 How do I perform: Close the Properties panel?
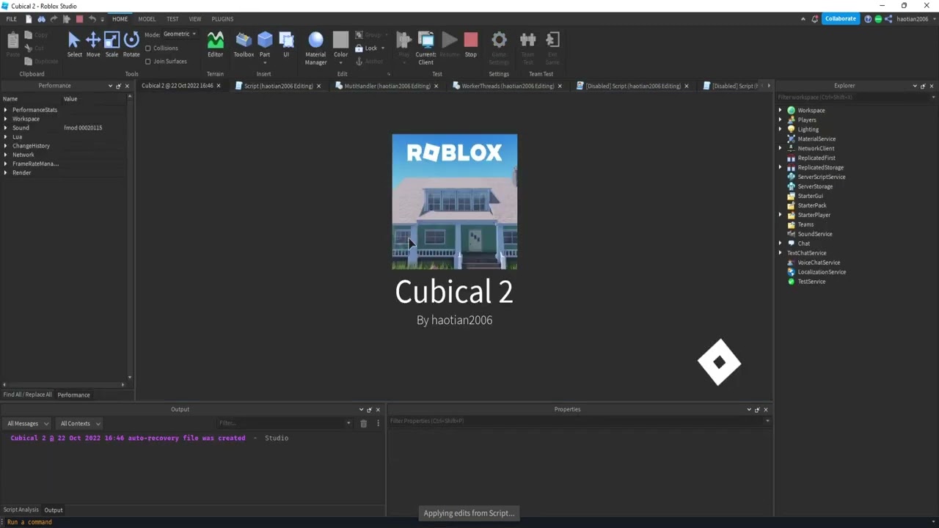click(x=766, y=409)
